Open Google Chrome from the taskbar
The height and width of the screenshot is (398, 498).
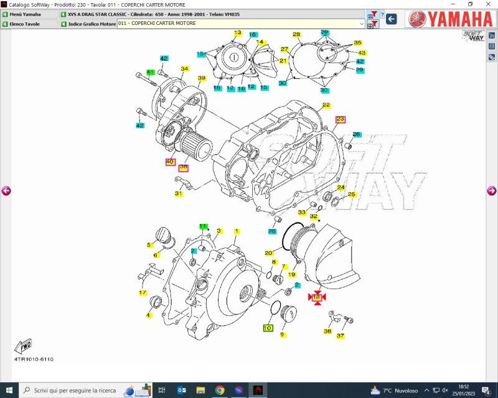coord(220,390)
